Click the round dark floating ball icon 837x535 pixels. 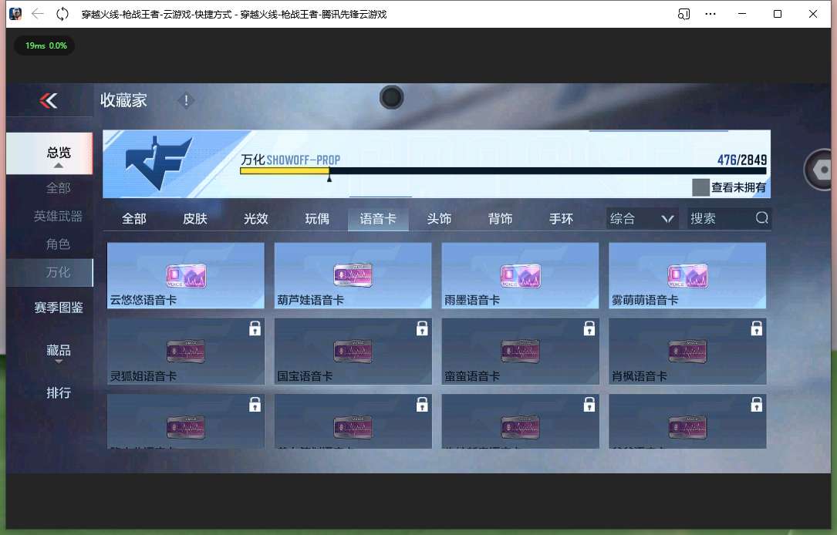coord(391,98)
